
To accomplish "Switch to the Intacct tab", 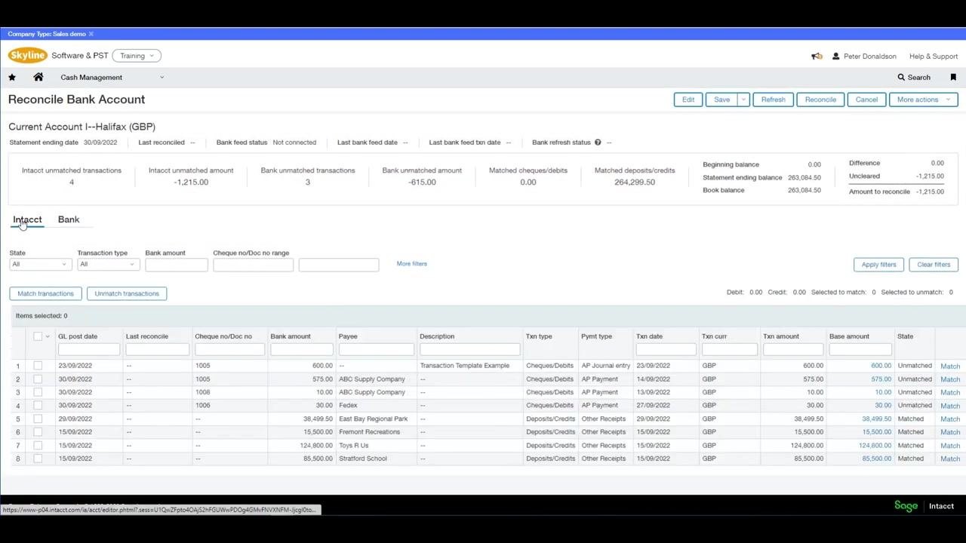I will pos(27,219).
